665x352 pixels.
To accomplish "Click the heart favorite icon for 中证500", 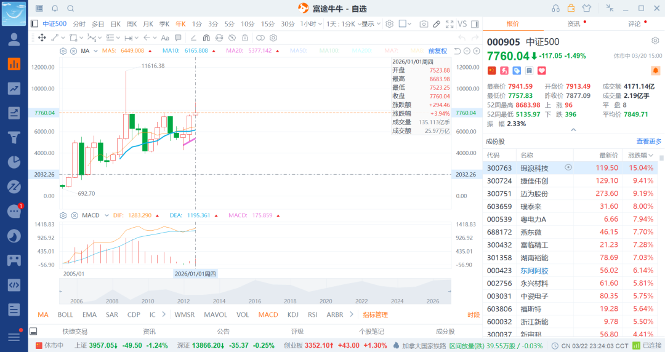I will [542, 70].
